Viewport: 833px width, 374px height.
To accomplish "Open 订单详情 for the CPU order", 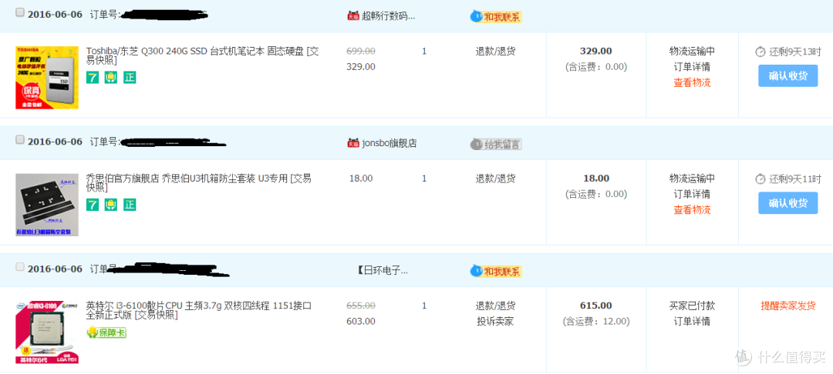I will pos(692,322).
